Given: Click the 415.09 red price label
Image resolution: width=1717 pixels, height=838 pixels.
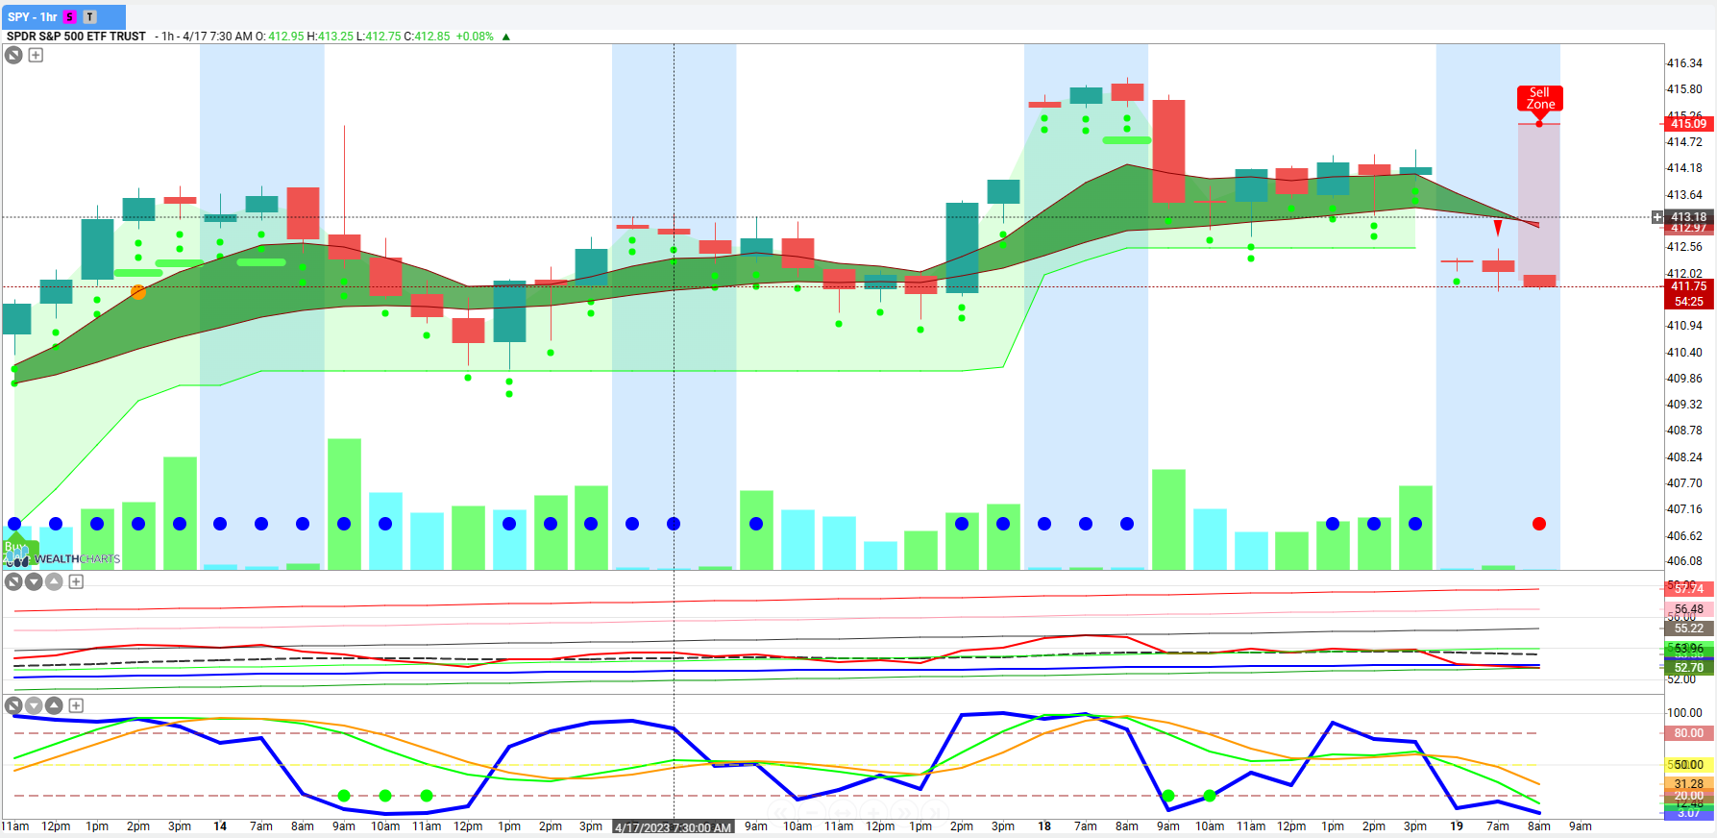Looking at the screenshot, I should 1688,123.
